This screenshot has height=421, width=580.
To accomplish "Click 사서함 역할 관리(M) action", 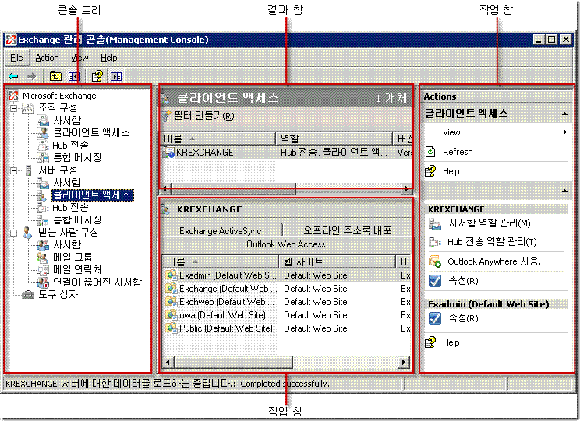I will click(x=490, y=223).
